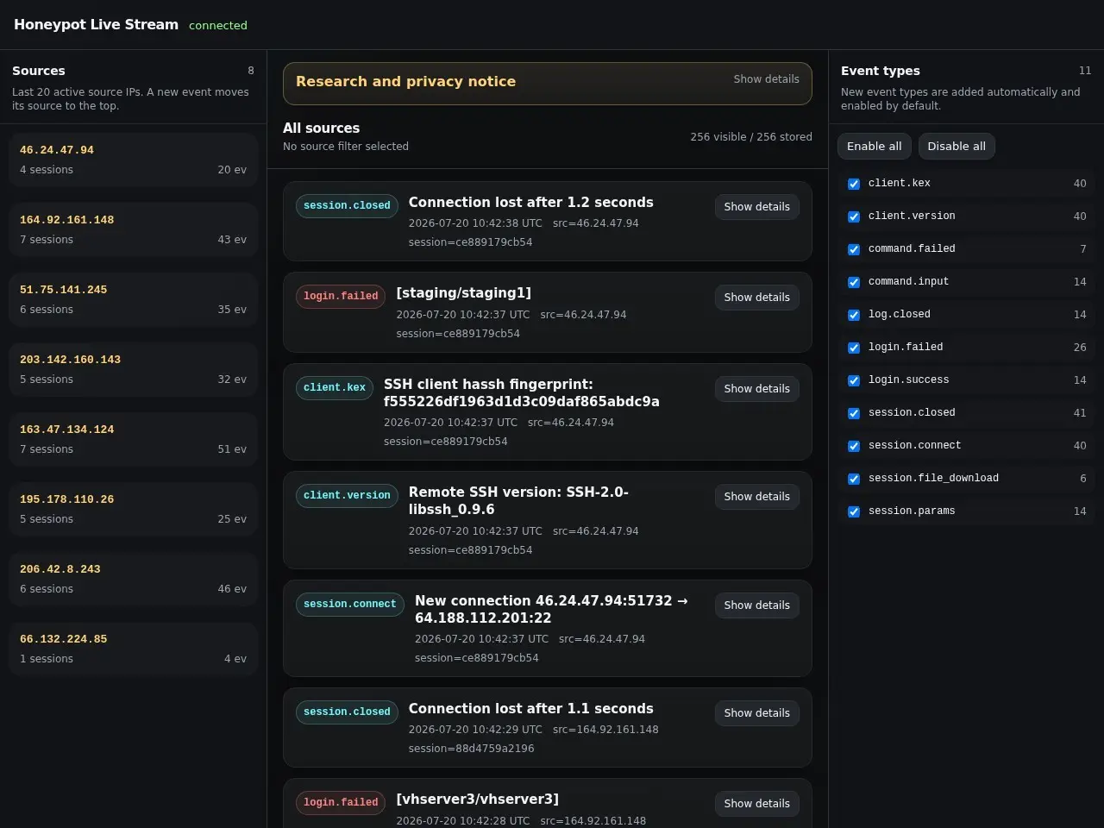This screenshot has height=828, width=1104.
Task: Select source IP 51.75.141.245
Action: pos(134,299)
